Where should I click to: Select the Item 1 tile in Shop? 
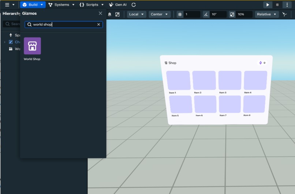178,81
